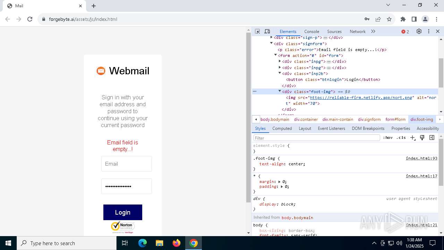Switch to the Sources tab
Image resolution: width=444 pixels, height=250 pixels.
334,31
